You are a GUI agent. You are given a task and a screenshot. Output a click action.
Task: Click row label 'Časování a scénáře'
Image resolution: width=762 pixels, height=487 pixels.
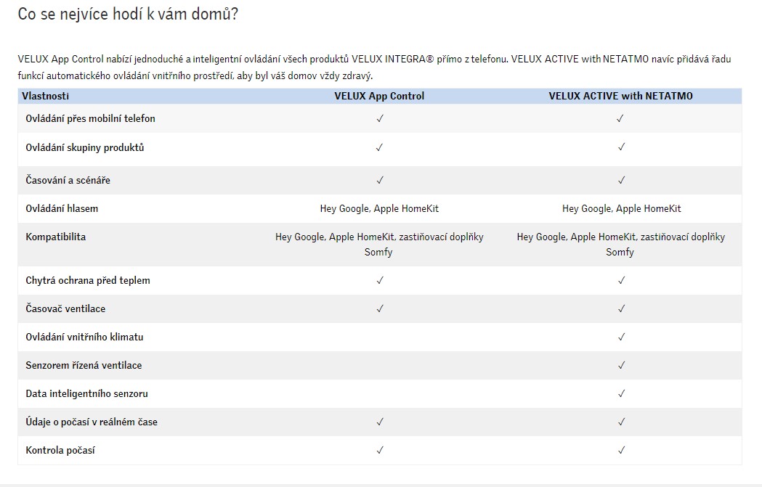(x=68, y=180)
